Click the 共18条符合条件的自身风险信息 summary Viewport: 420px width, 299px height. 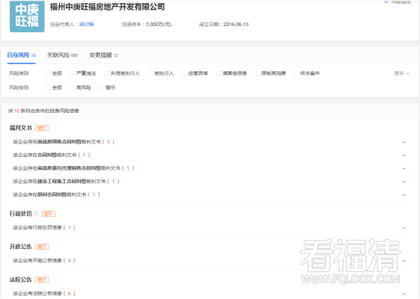pyautogui.click(x=43, y=111)
